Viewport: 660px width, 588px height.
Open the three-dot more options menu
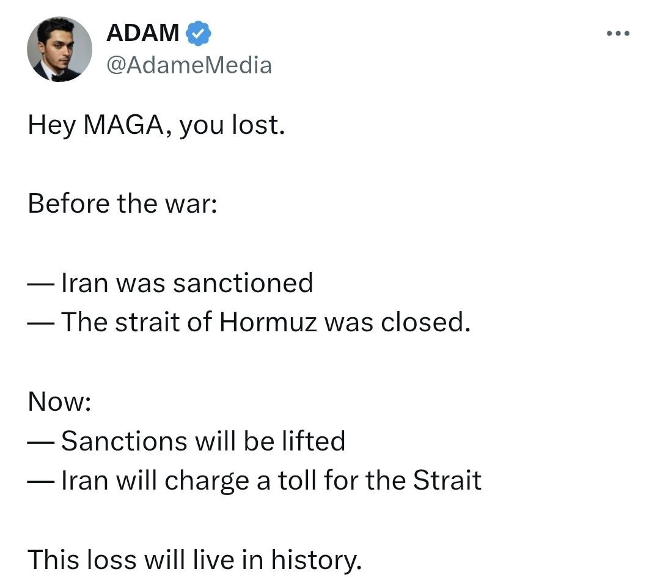coord(618,33)
